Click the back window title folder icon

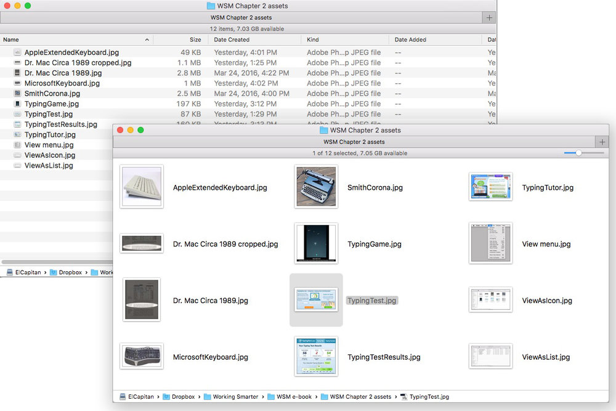coord(211,6)
